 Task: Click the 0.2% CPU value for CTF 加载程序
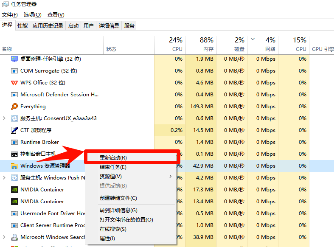(177, 130)
